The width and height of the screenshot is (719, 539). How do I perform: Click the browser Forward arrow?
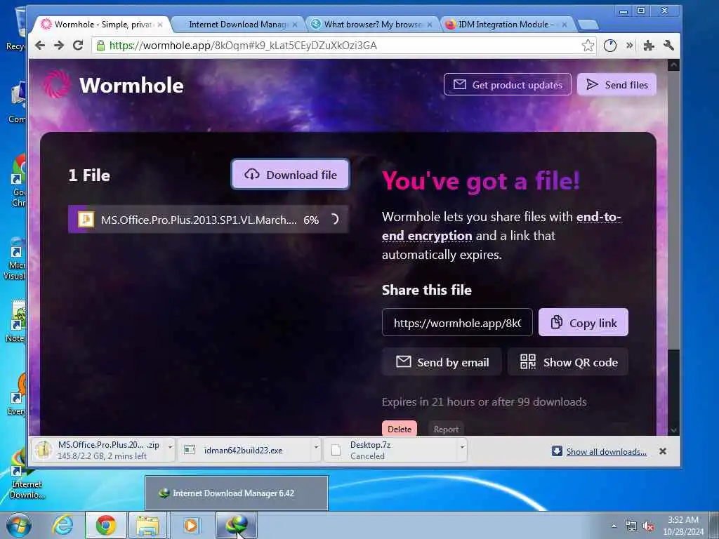(x=59, y=46)
